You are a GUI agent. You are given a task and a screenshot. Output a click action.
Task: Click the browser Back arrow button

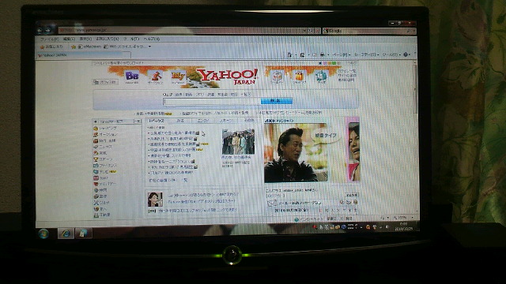click(40, 30)
